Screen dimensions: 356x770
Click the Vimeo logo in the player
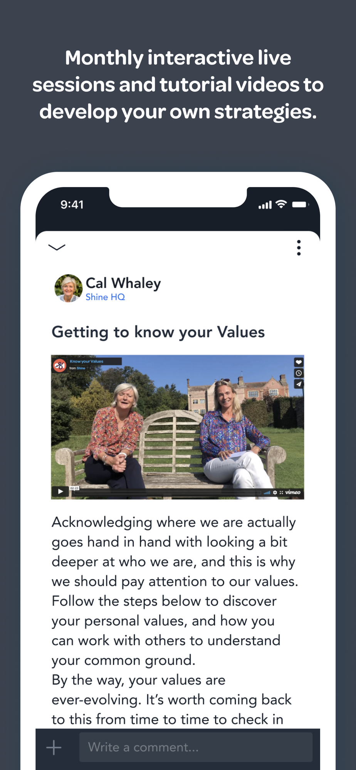[x=293, y=492]
